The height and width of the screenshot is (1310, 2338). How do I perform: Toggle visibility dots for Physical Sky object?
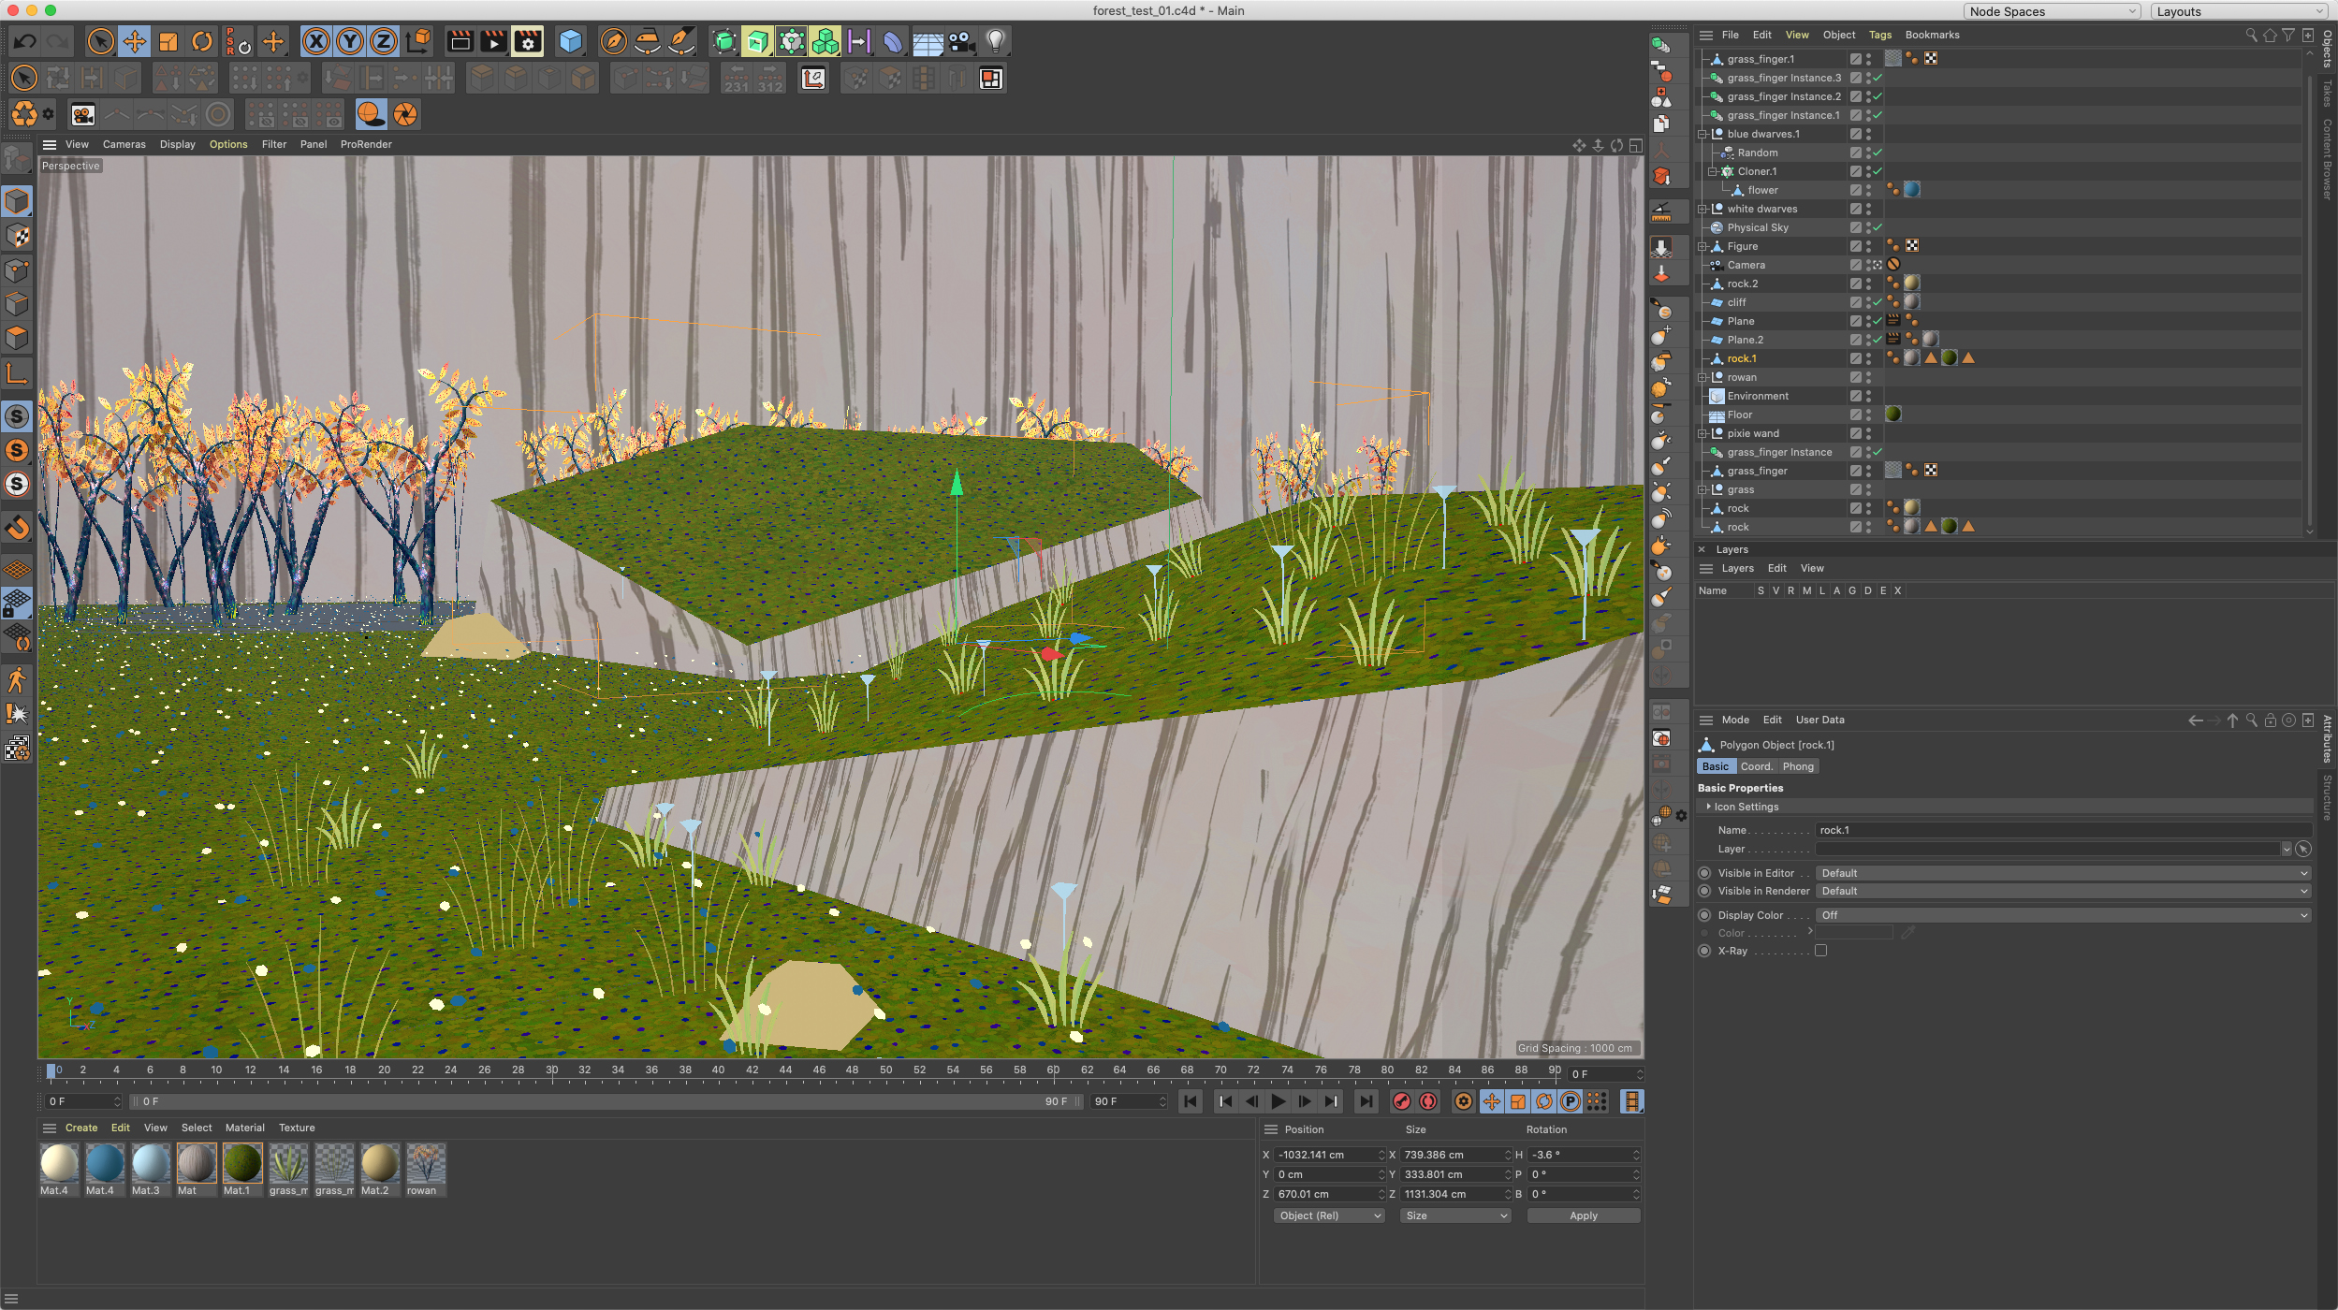pos(1868,227)
